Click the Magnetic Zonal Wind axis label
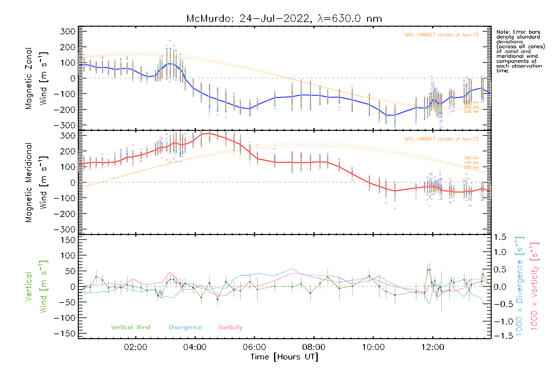This screenshot has width=558, height=372. 36,78
